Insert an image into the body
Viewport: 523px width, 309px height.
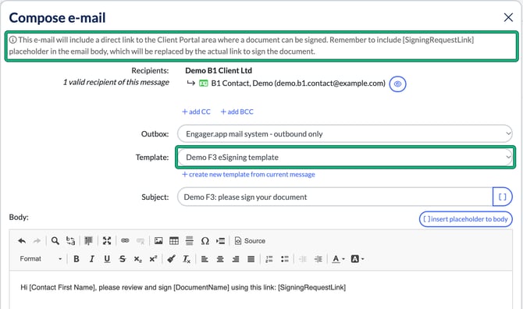tap(158, 240)
